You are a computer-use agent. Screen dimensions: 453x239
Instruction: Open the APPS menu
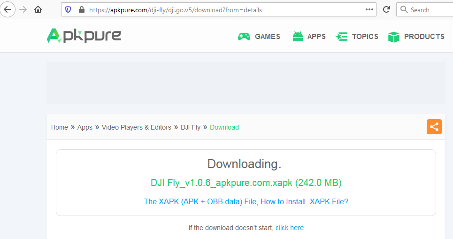[316, 37]
